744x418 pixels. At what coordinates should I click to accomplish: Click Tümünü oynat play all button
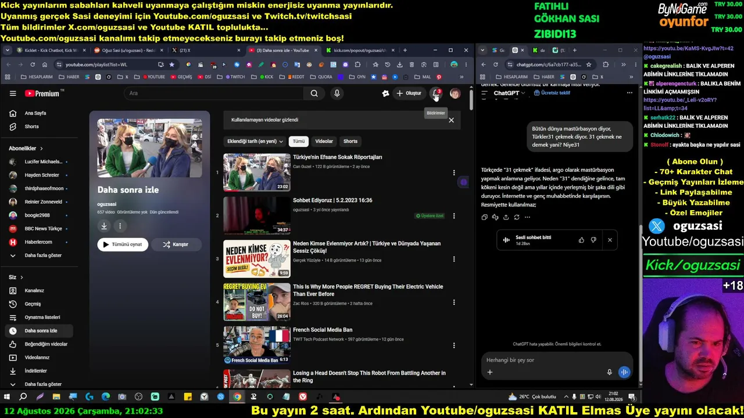[x=123, y=244]
